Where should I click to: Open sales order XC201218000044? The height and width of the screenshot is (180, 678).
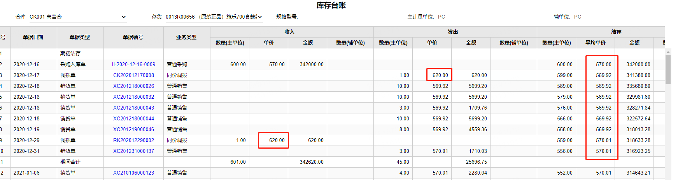click(x=133, y=119)
